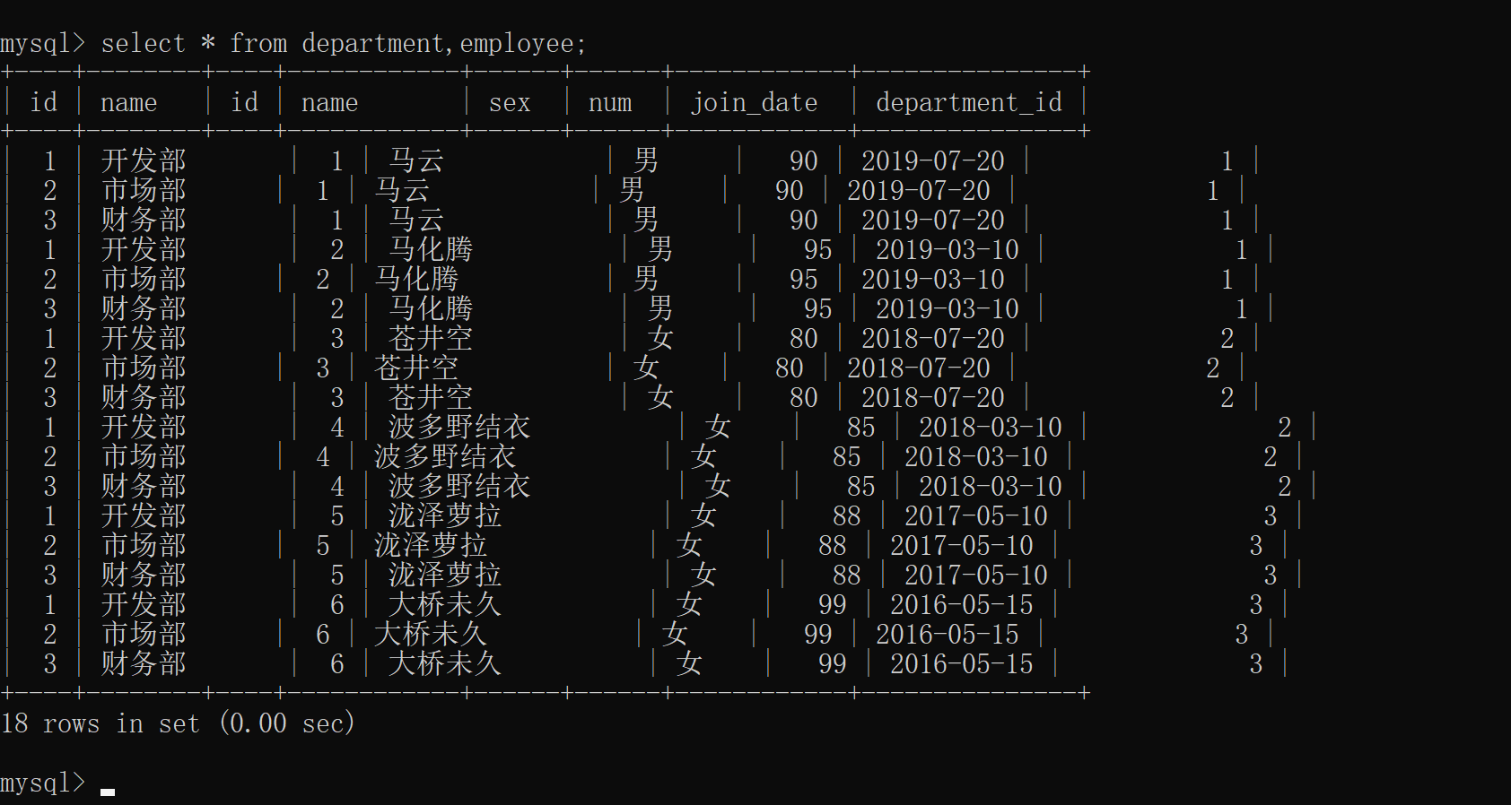Click num value 80 in 市场部 苍井空 row
The height and width of the screenshot is (805, 1511).
click(790, 368)
